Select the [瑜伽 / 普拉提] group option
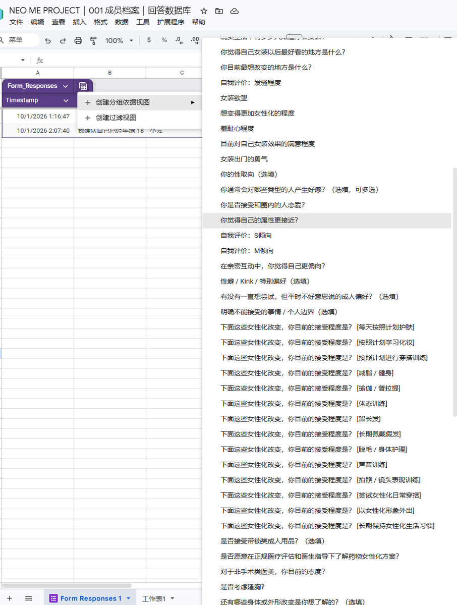This screenshot has width=457, height=605. click(327, 388)
